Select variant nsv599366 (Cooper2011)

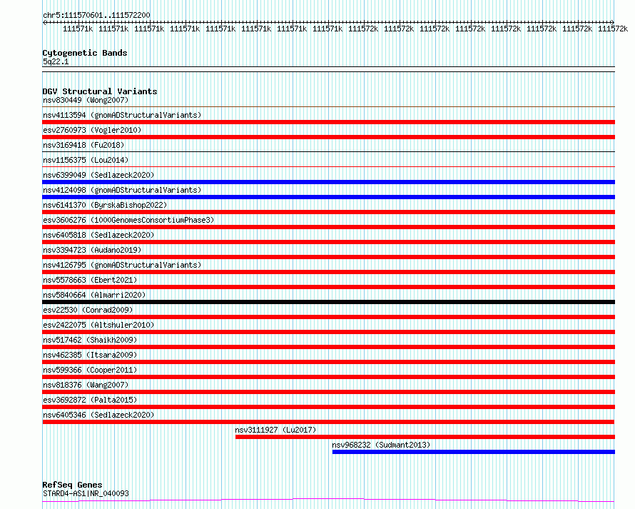90,370
